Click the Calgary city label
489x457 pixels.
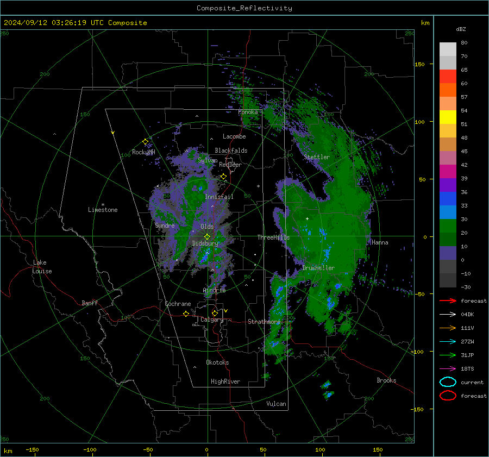pos(212,320)
